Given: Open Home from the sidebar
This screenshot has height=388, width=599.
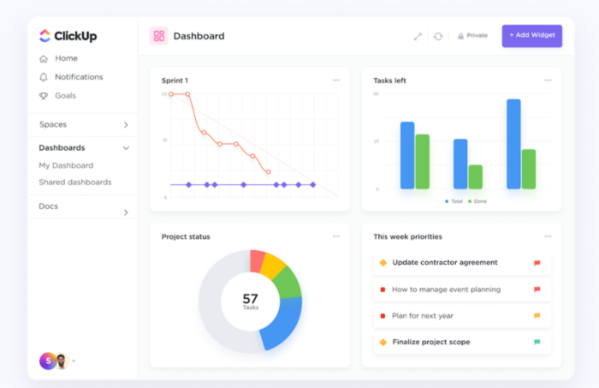Looking at the screenshot, I should [58, 58].
